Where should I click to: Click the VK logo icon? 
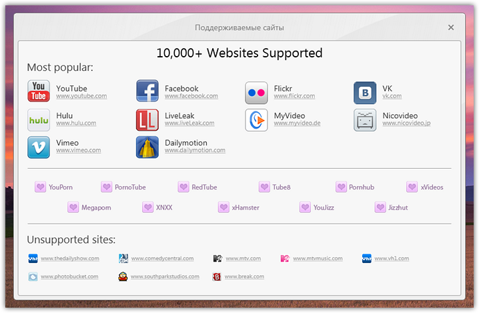(365, 93)
